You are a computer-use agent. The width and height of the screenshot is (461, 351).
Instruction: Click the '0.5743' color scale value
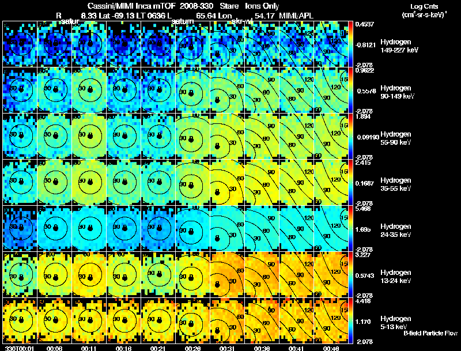(x=365, y=275)
